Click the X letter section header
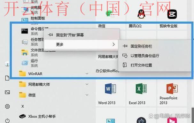Viewport: 194px width, 123px height. pyautogui.click(x=23, y=106)
